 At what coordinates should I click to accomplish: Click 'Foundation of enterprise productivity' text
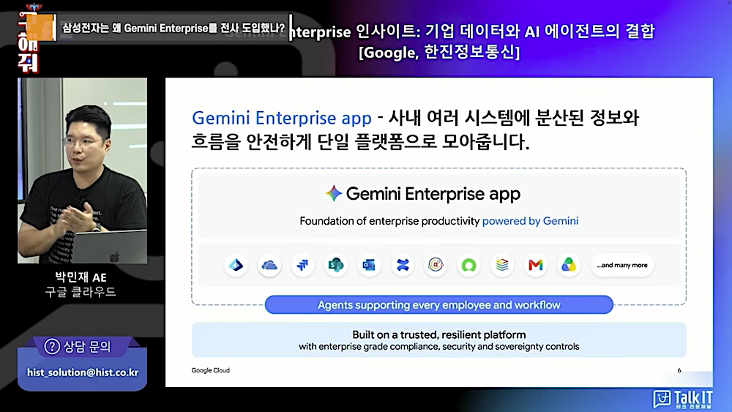(389, 221)
